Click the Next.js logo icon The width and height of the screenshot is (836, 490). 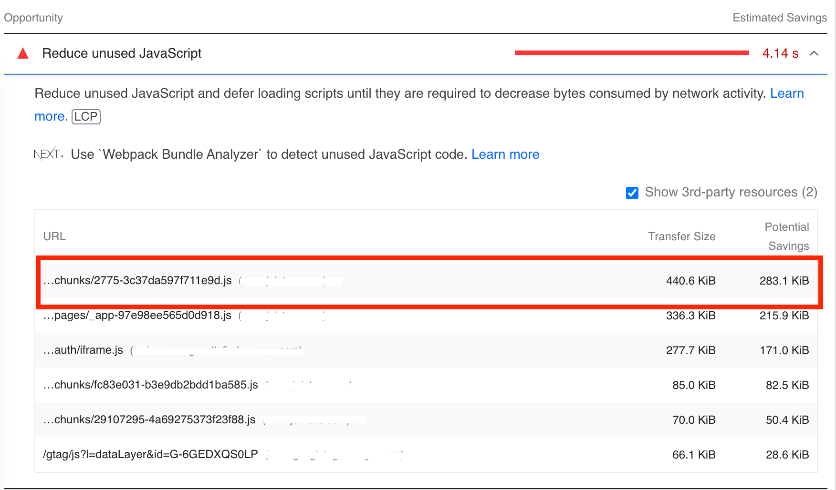tap(48, 154)
